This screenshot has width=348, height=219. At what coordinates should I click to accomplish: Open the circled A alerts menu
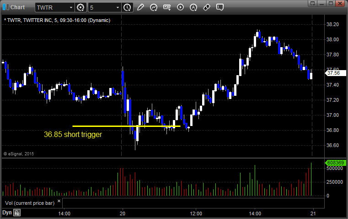[193, 7]
